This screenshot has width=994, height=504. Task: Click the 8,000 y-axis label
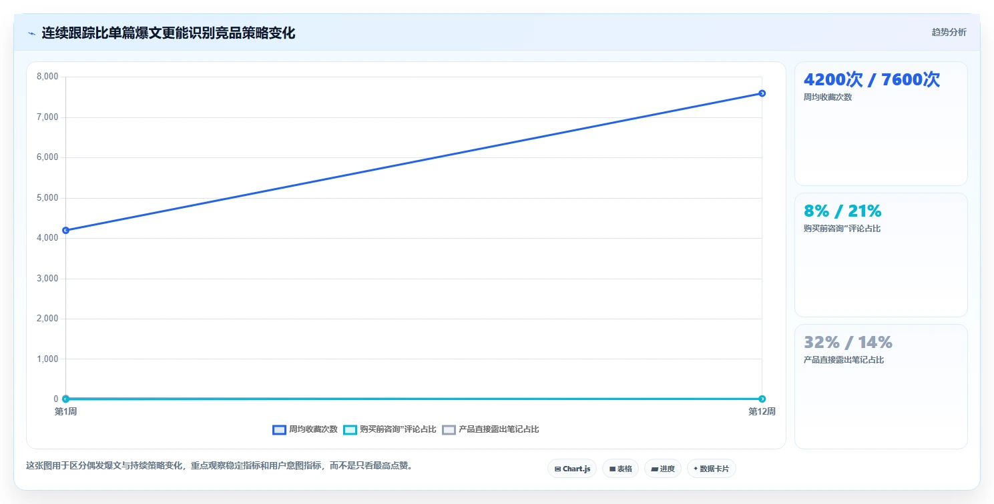pyautogui.click(x=47, y=77)
